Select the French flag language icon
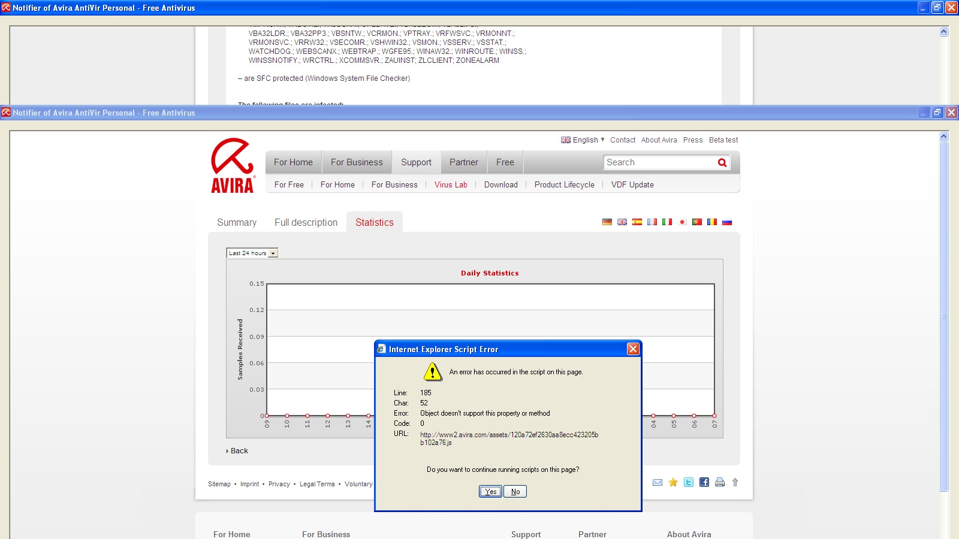The height and width of the screenshot is (539, 959). 652,222
